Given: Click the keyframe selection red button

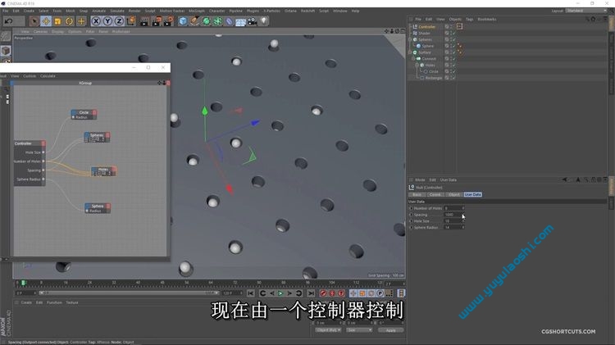Looking at the screenshot, I should coord(341,293).
